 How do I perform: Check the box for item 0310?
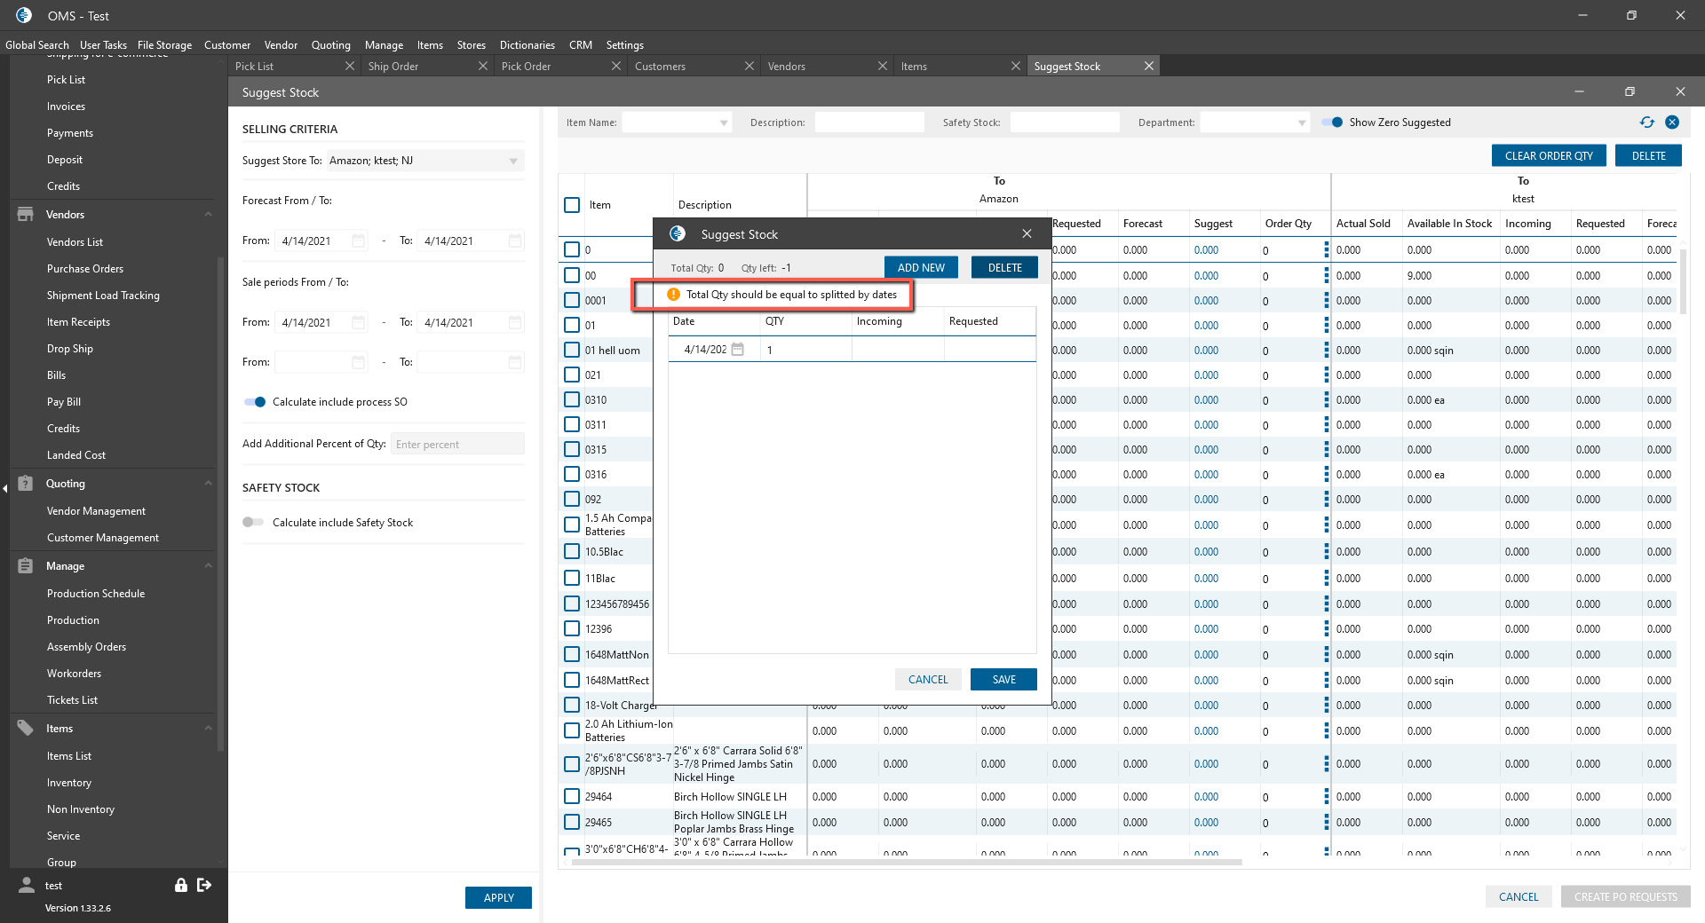572,399
